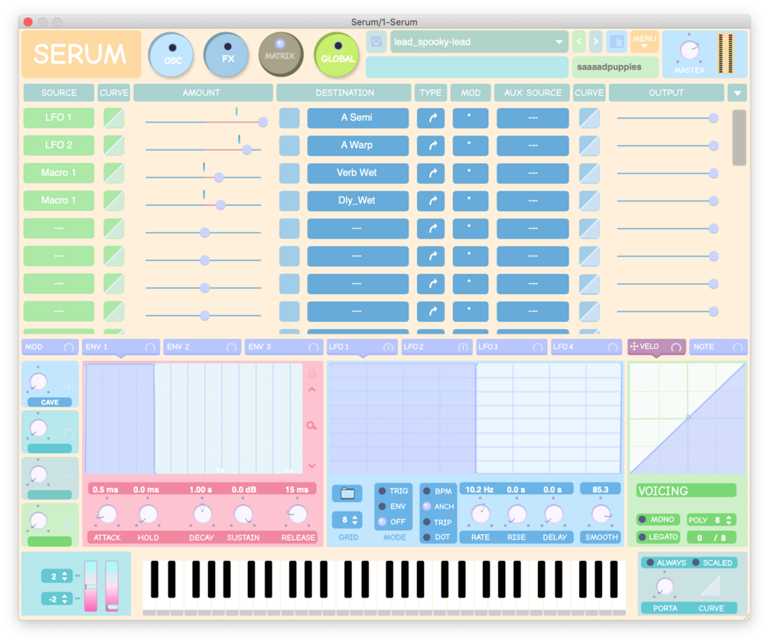The width and height of the screenshot is (769, 642).
Task: Click the Macro 1 Verb Wet curve icon
Action: 114,173
